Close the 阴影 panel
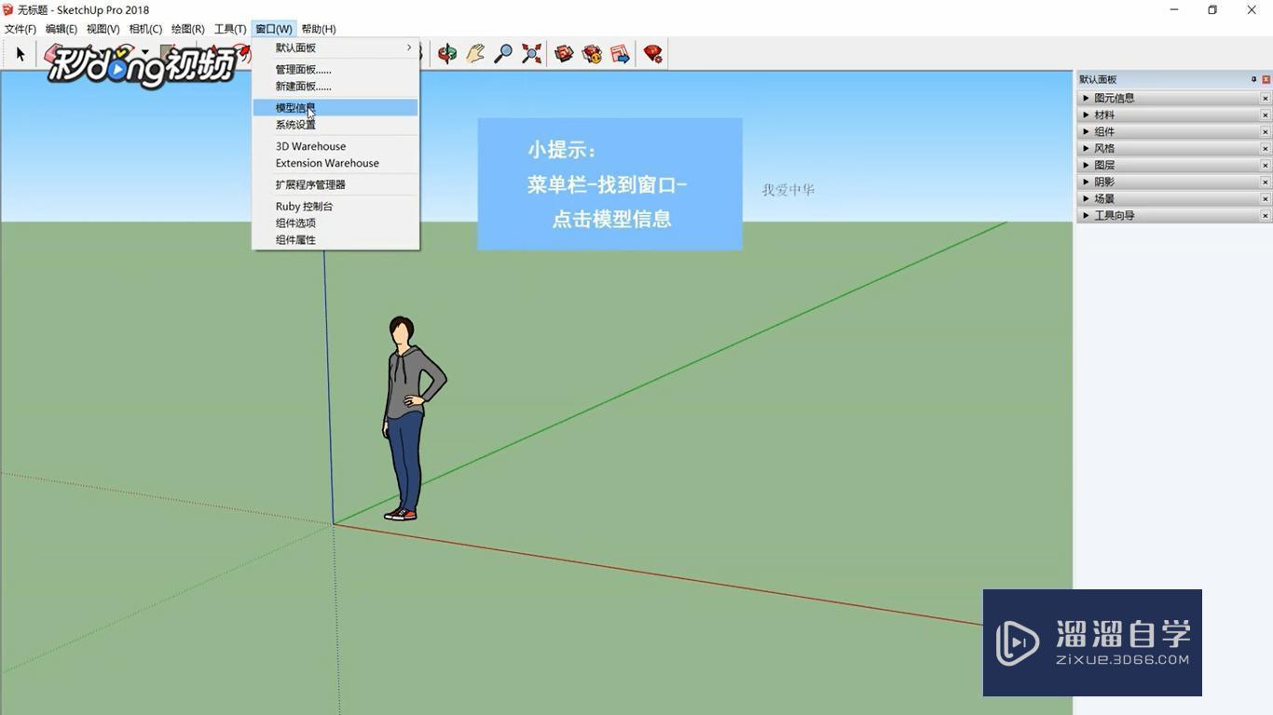1273x715 pixels. [1266, 182]
